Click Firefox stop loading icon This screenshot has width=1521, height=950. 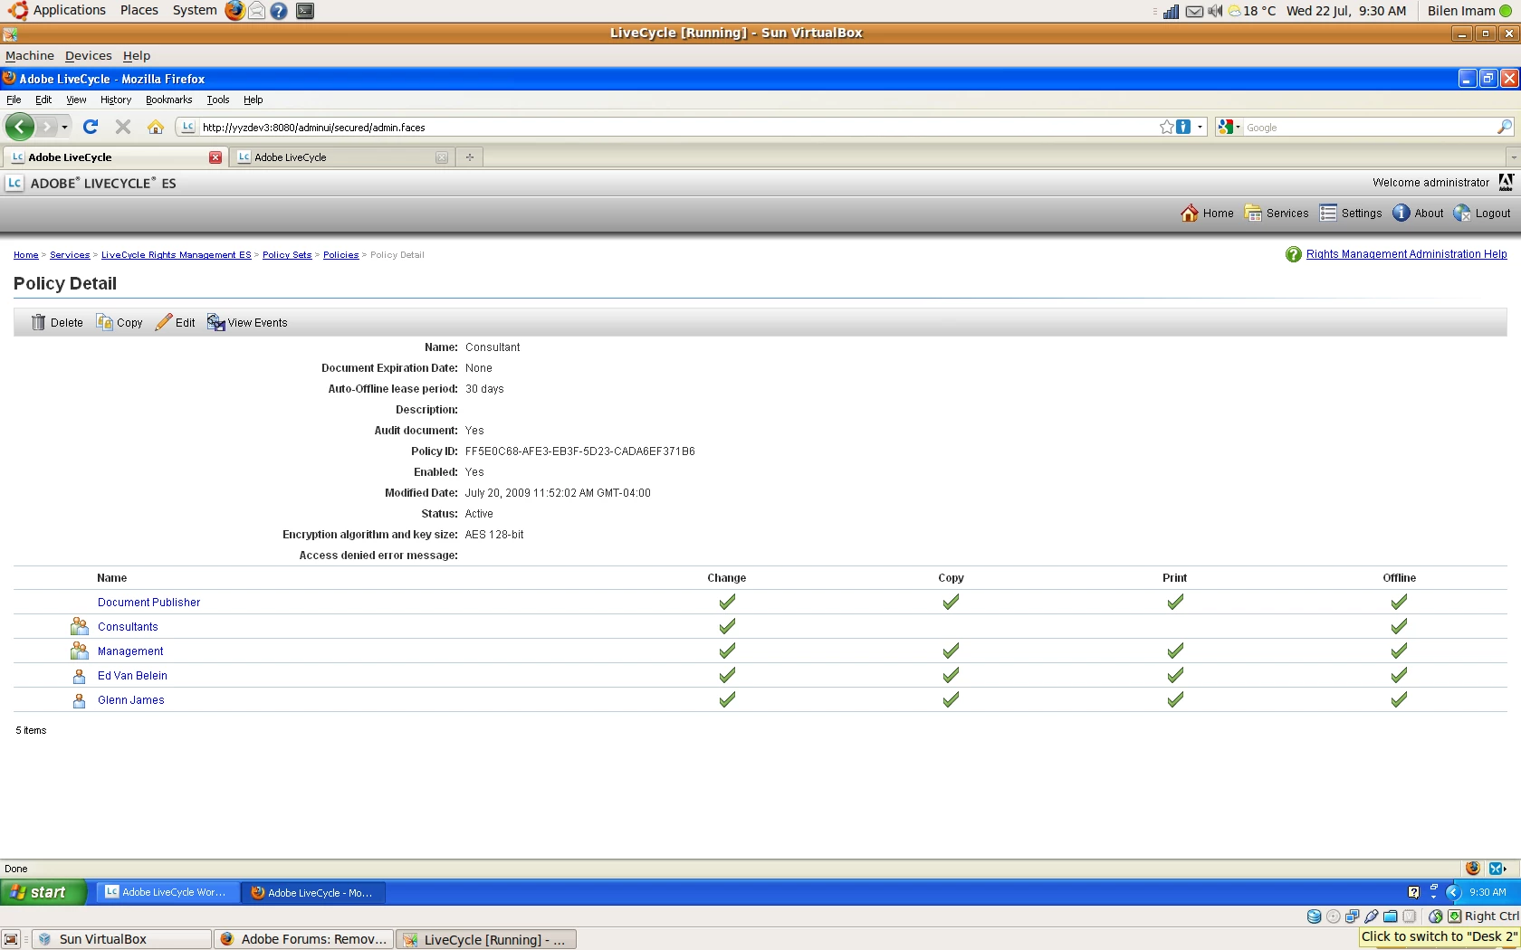pos(123,127)
